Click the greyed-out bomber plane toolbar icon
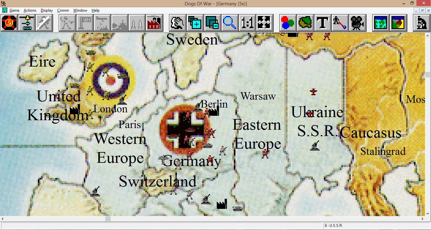Viewport: 431px width, 230px height. pyautogui.click(x=102, y=23)
